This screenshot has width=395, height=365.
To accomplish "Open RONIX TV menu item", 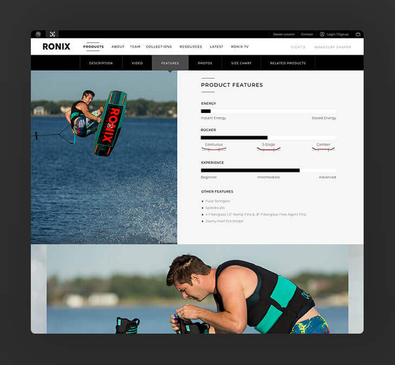I will [240, 47].
